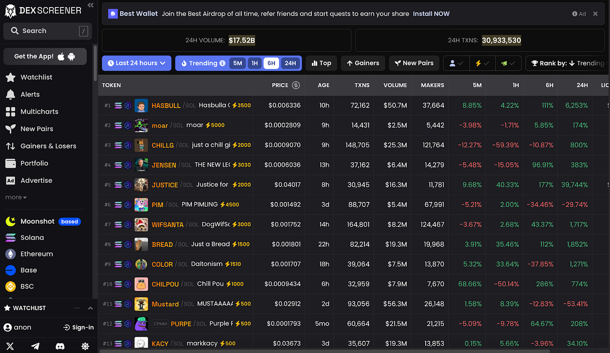Toggle the price currency dollar icon

296,85
